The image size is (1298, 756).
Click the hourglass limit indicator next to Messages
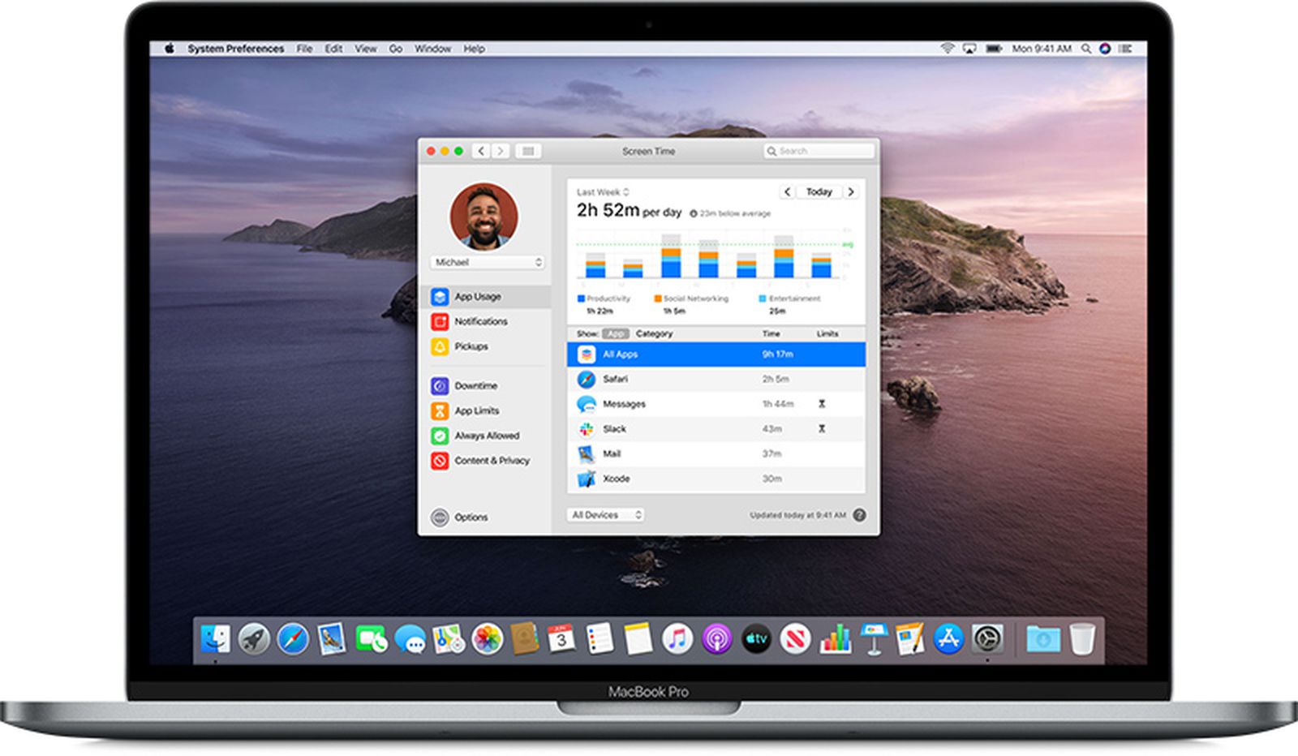(x=823, y=404)
